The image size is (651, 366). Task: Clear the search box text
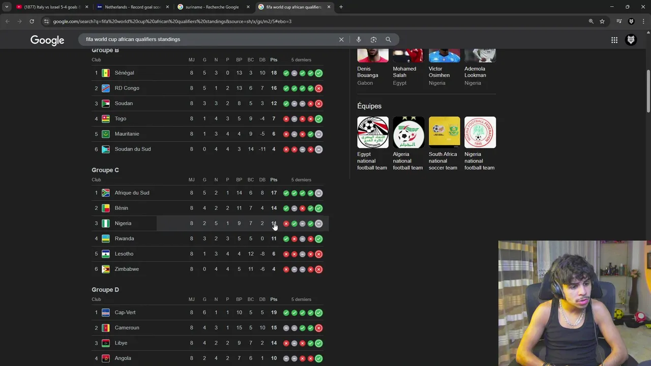(x=341, y=40)
